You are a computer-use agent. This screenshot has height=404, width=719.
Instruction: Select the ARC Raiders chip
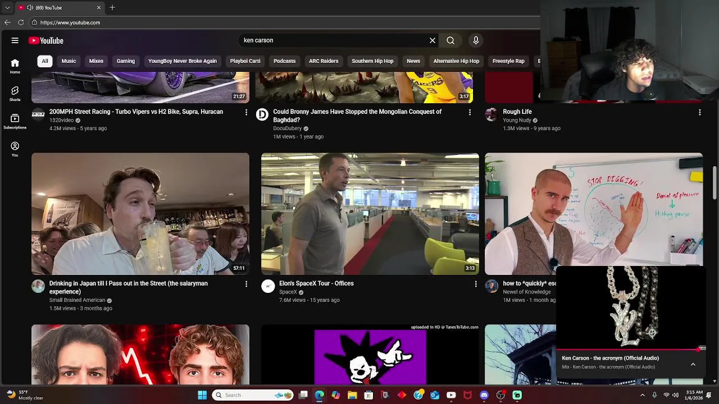point(324,61)
